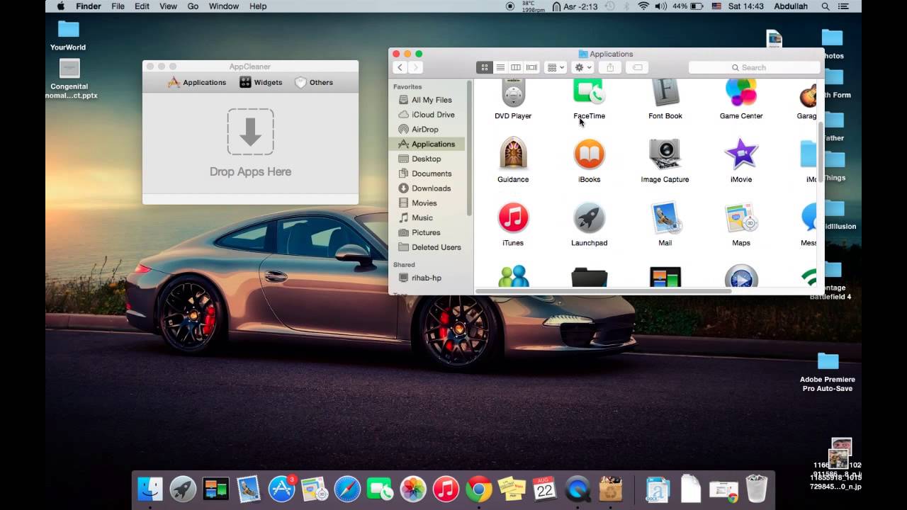Screen dimensions: 907x510
Task: Select the Maps app icon in Finder
Action: point(741,217)
